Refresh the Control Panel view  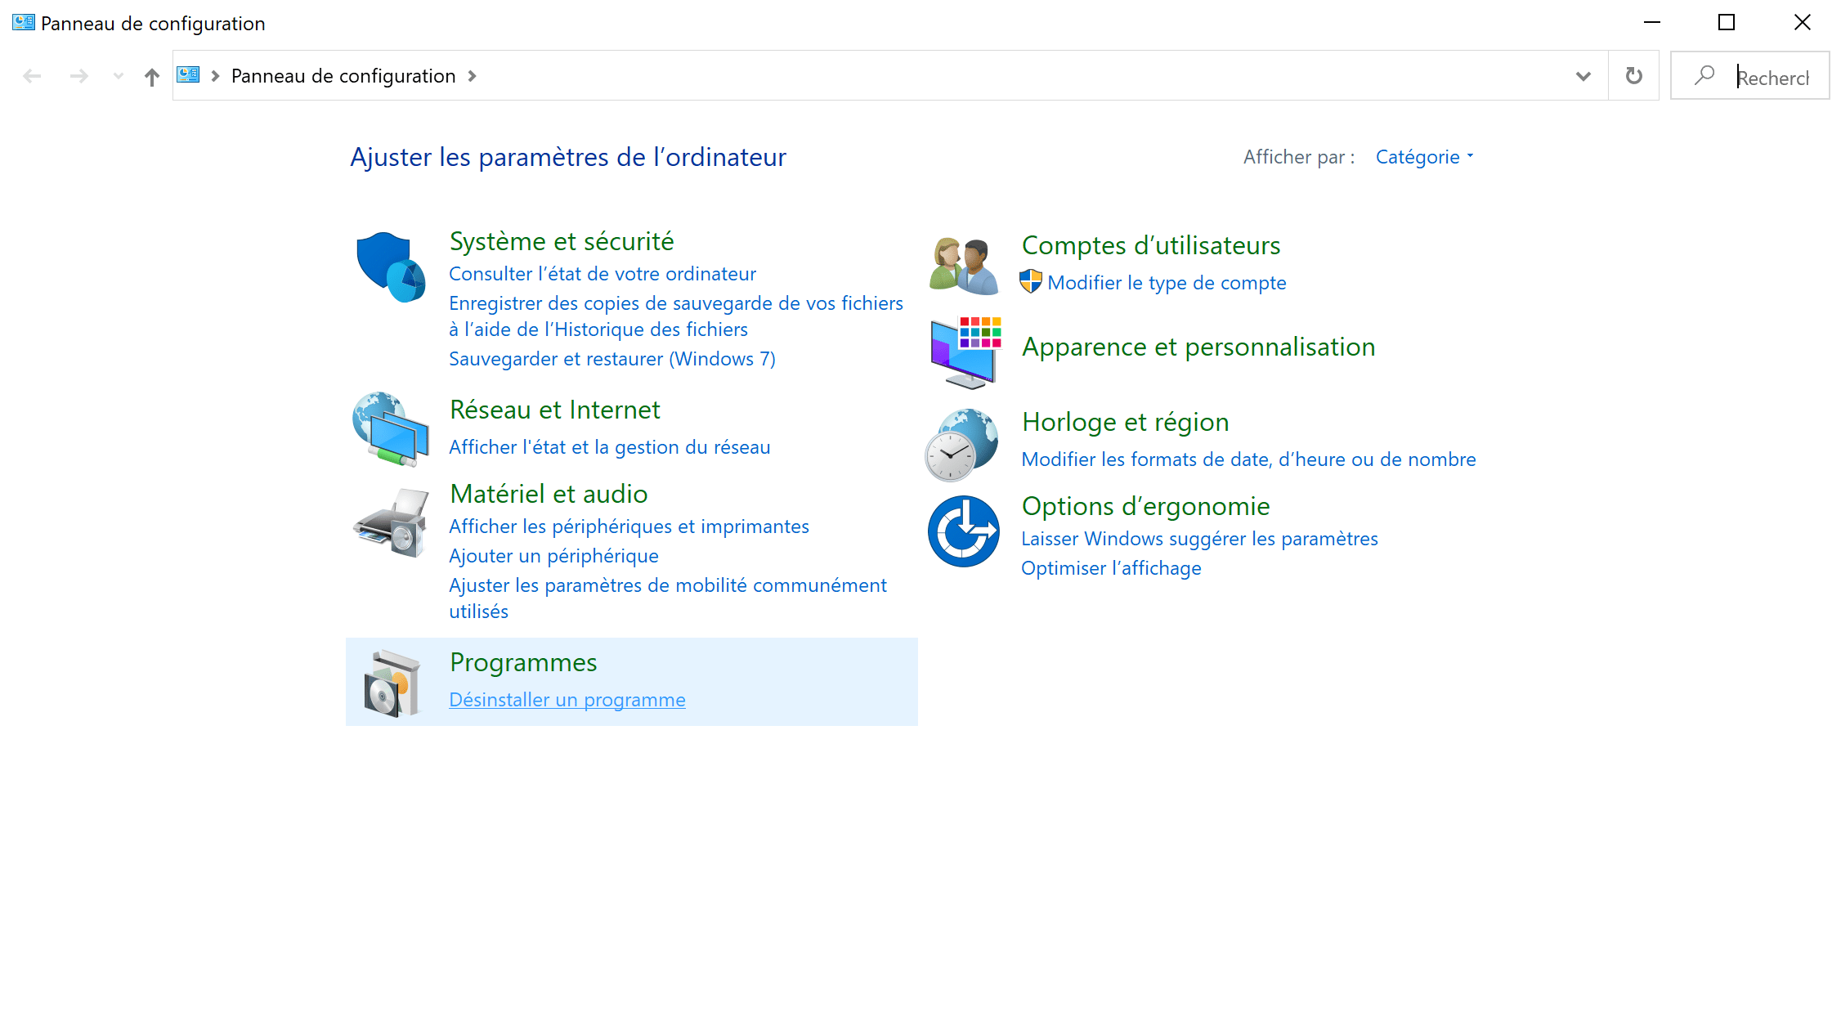point(1633,75)
